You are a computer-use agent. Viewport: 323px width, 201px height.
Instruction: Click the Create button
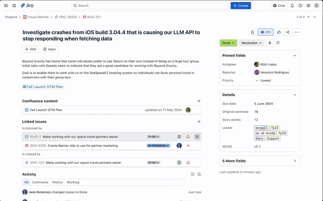[241, 6]
